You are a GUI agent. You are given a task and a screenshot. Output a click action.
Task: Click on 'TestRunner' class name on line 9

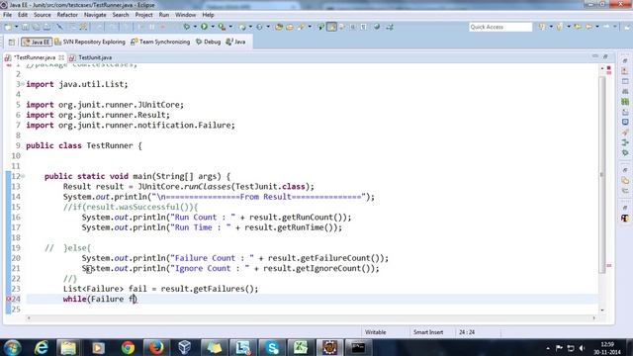(x=110, y=145)
